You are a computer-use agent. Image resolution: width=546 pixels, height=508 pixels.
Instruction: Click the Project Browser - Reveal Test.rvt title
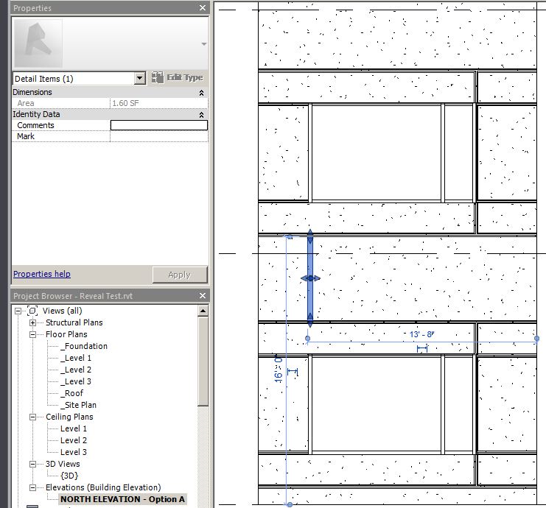click(73, 296)
